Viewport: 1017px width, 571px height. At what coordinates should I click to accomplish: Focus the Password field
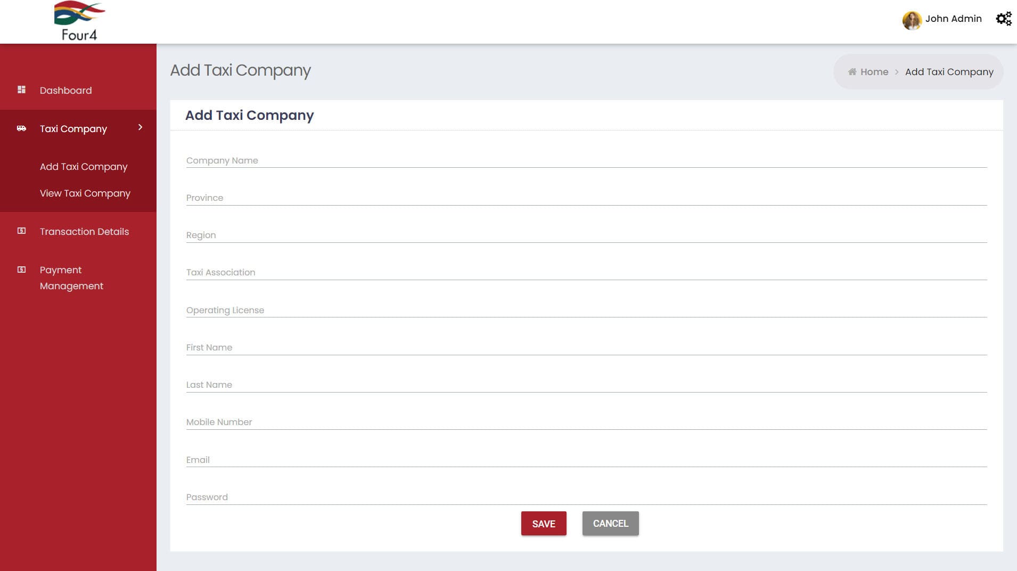[x=479, y=496]
